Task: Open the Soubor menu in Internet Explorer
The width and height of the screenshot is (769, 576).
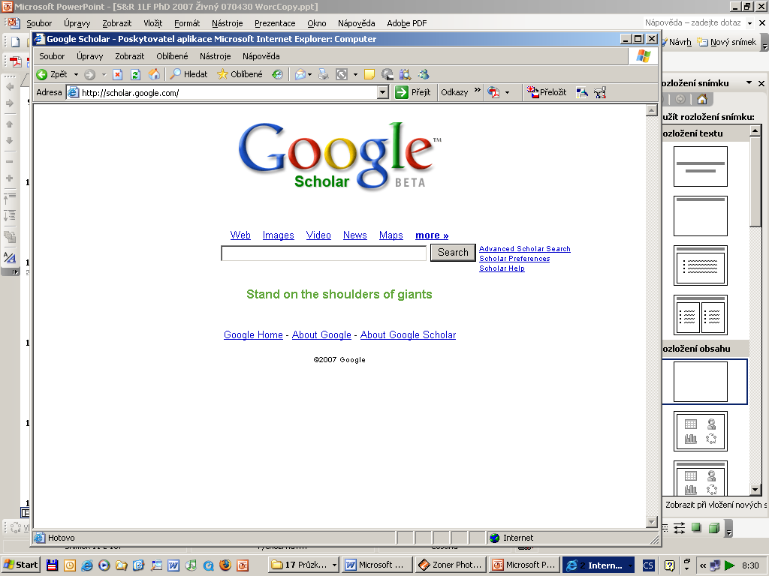Action: (52, 56)
